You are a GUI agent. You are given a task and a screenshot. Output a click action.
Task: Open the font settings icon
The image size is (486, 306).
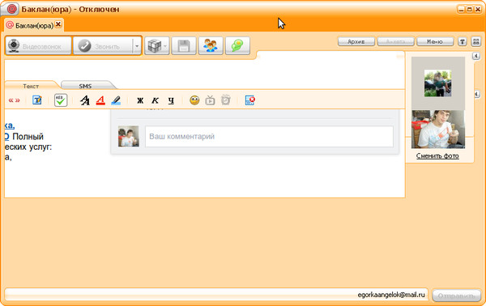(x=84, y=100)
